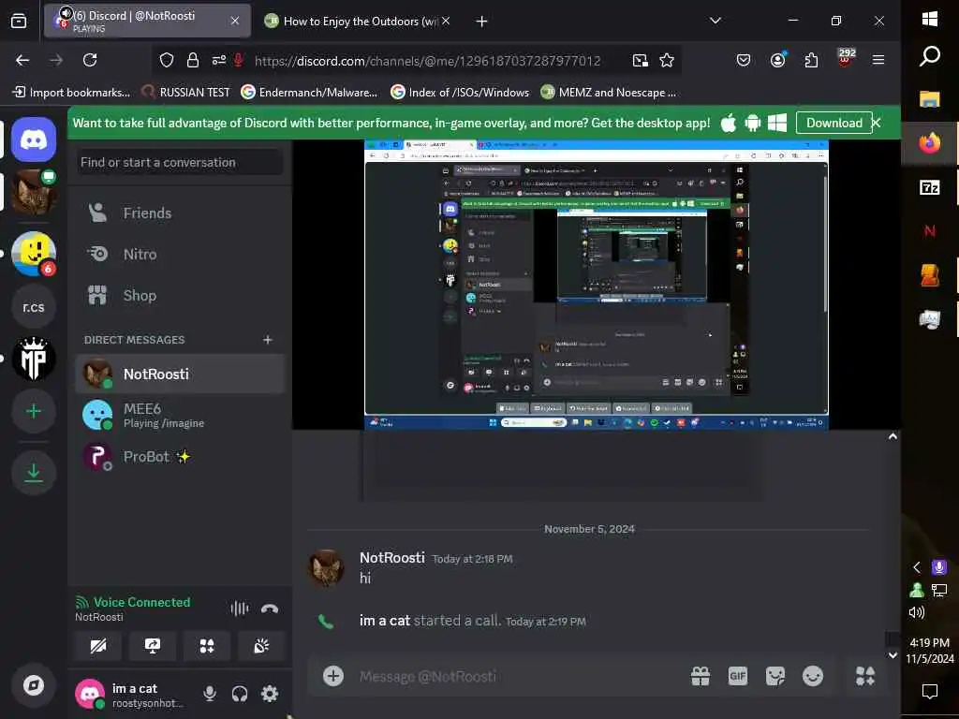This screenshot has width=959, height=719.
Task: Toggle screen share in voice panel
Action: click(x=153, y=646)
